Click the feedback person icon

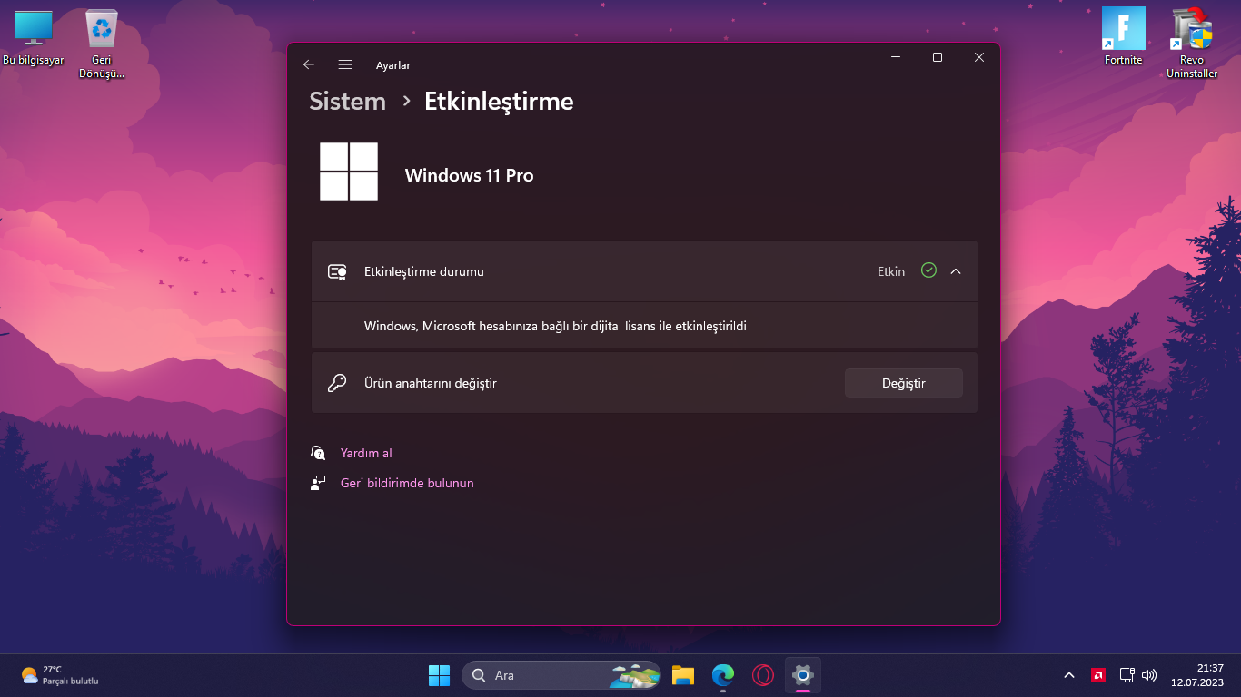[318, 483]
